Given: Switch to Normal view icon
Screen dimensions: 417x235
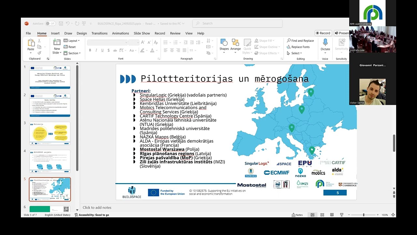Looking at the screenshot, I should 312,215.
